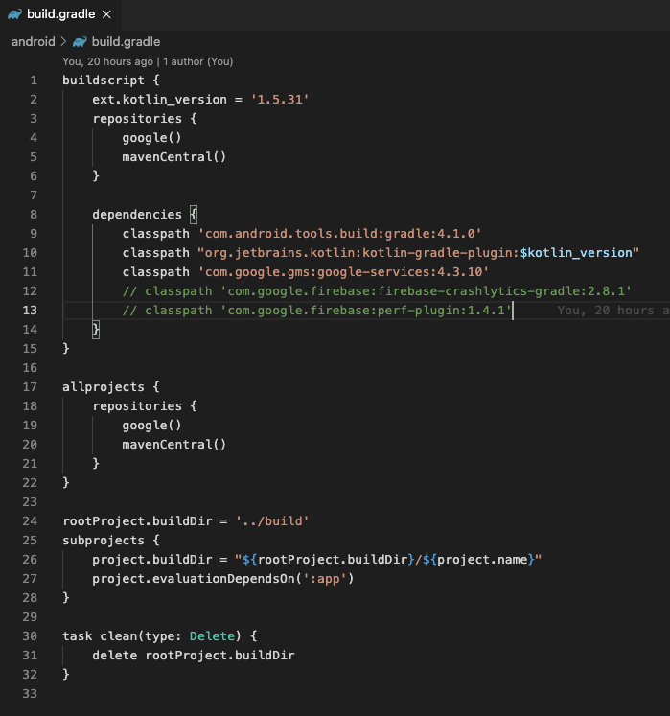Click the inline 'You, 20 hours' blame annotation

[x=612, y=311]
